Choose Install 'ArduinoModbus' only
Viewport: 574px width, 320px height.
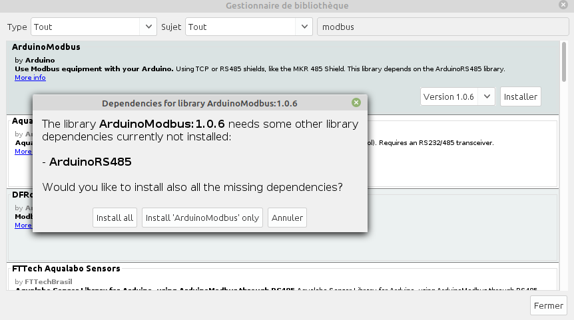(x=202, y=218)
